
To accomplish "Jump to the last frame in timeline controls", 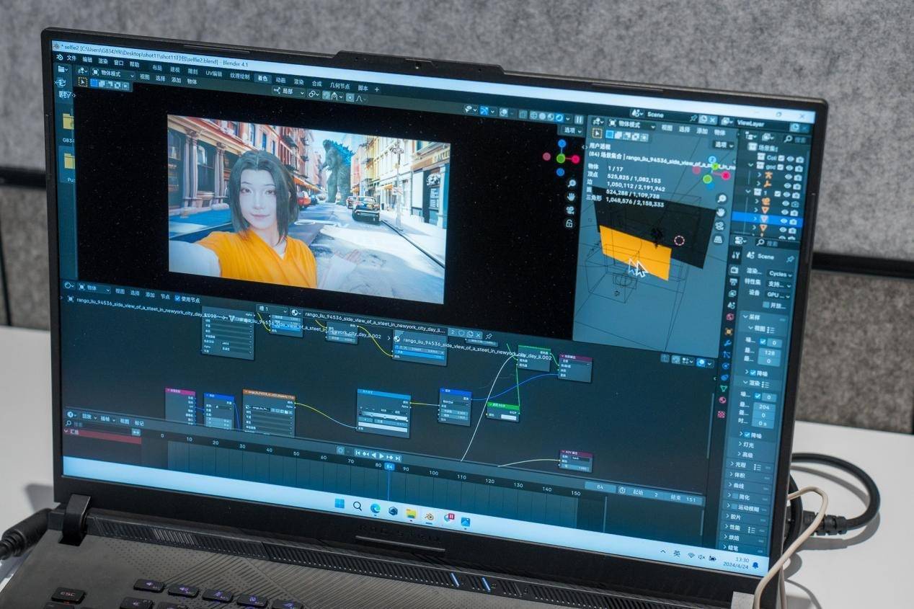I will (x=399, y=458).
